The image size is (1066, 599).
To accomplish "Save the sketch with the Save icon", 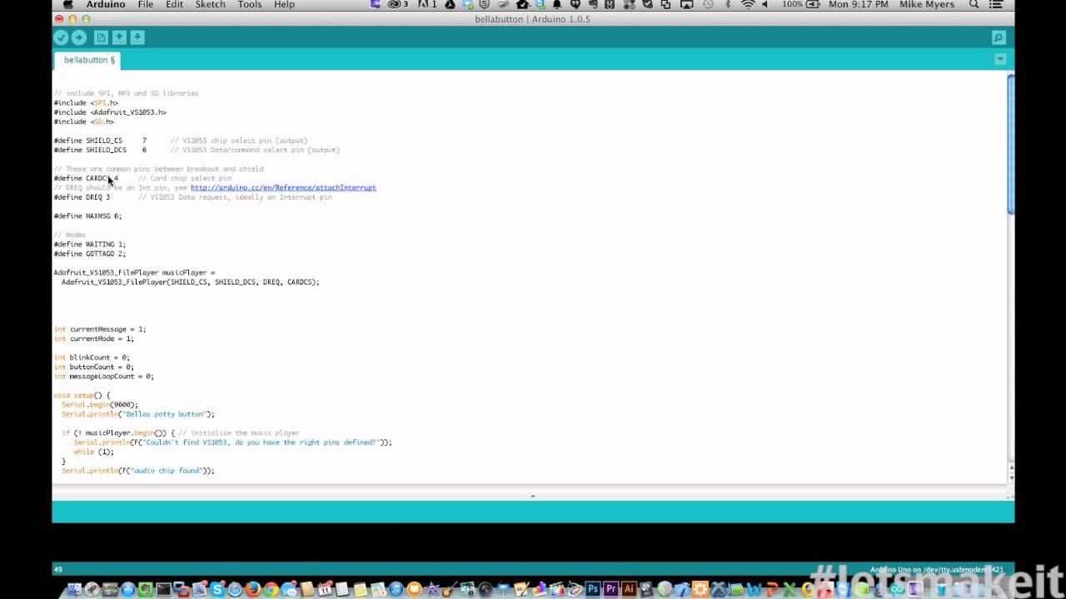I will (137, 37).
